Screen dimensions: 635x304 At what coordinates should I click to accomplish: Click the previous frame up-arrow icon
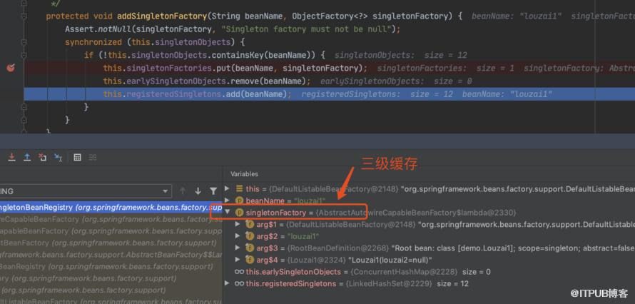[x=183, y=191]
